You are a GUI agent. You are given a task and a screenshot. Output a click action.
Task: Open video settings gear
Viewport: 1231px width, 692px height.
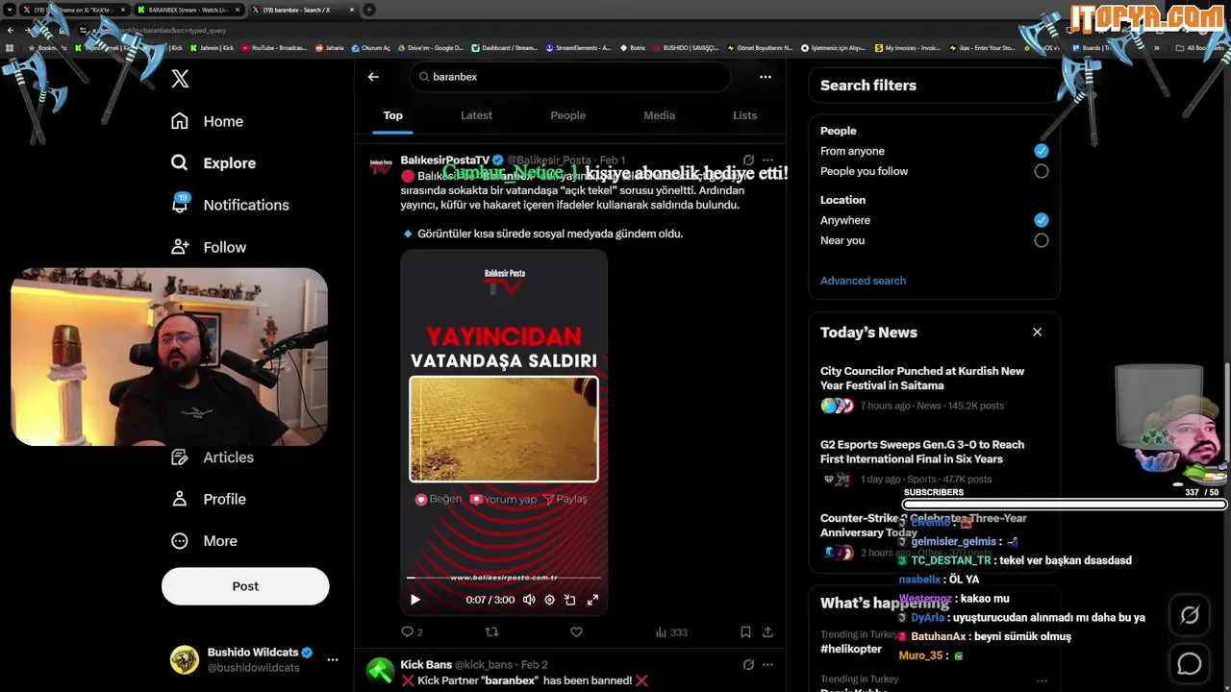[549, 600]
